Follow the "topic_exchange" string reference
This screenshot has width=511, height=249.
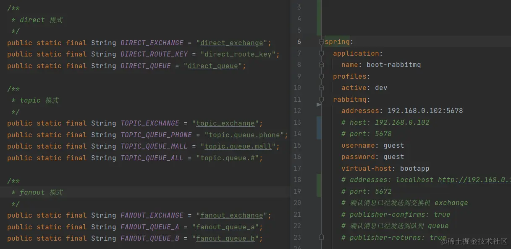(225, 123)
